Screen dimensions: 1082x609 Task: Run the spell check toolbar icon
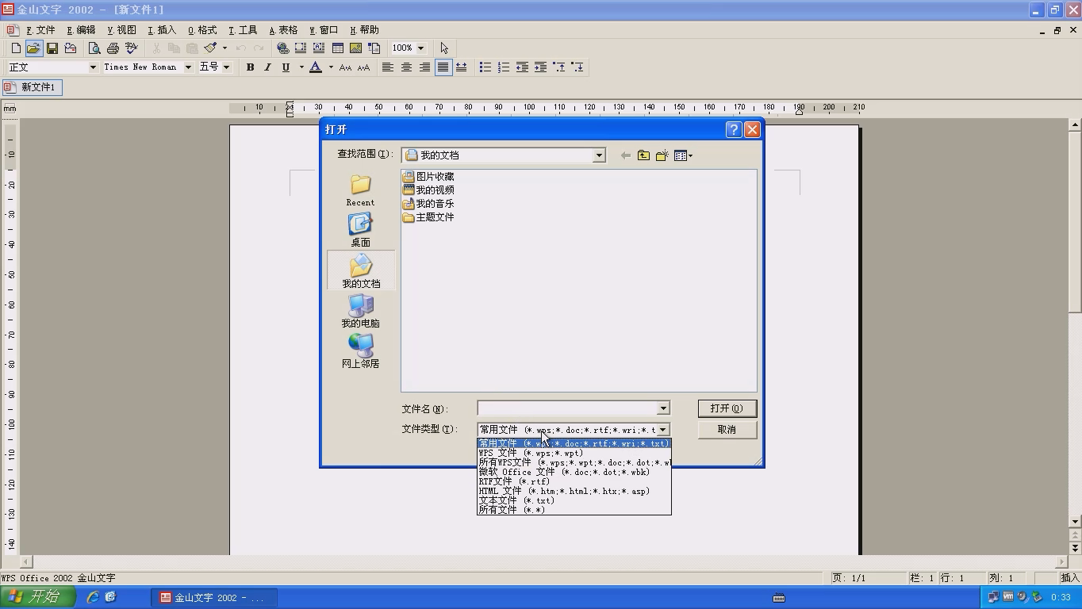(x=131, y=48)
